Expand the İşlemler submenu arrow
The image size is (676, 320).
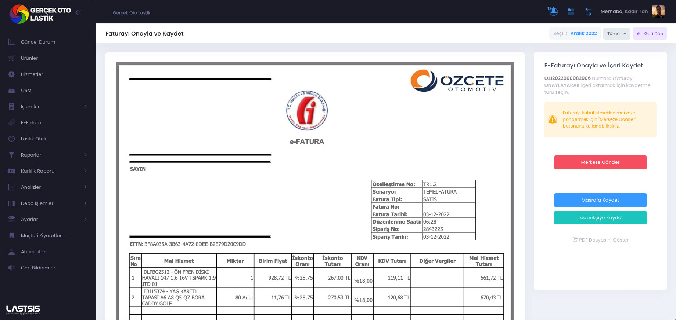click(86, 106)
